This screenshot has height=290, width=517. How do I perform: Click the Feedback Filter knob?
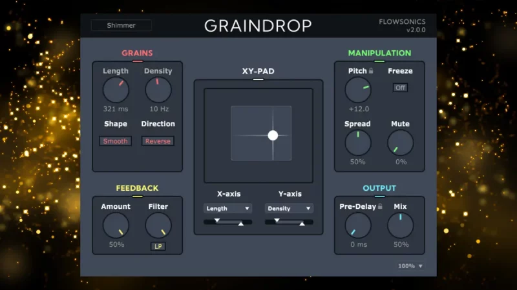tap(158, 226)
